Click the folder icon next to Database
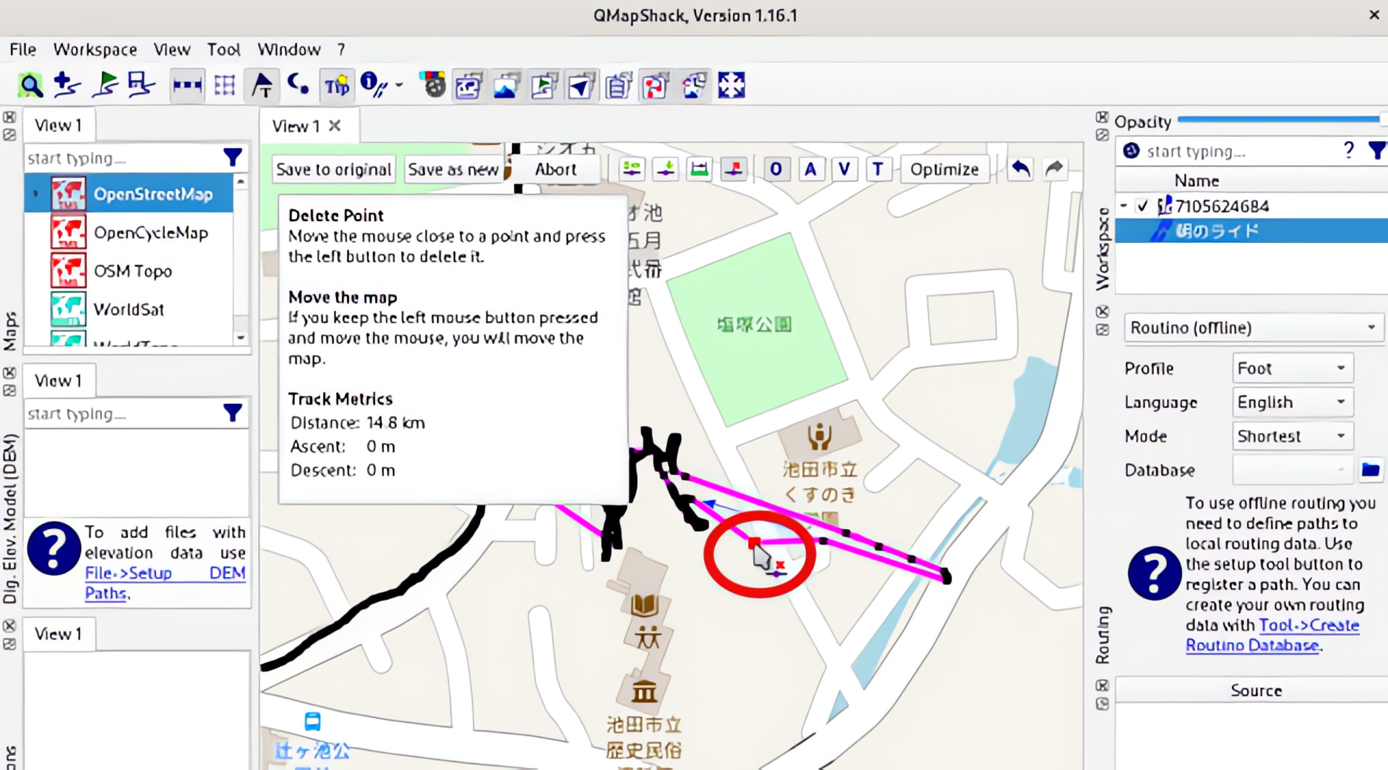This screenshot has width=1388, height=770. (x=1371, y=470)
